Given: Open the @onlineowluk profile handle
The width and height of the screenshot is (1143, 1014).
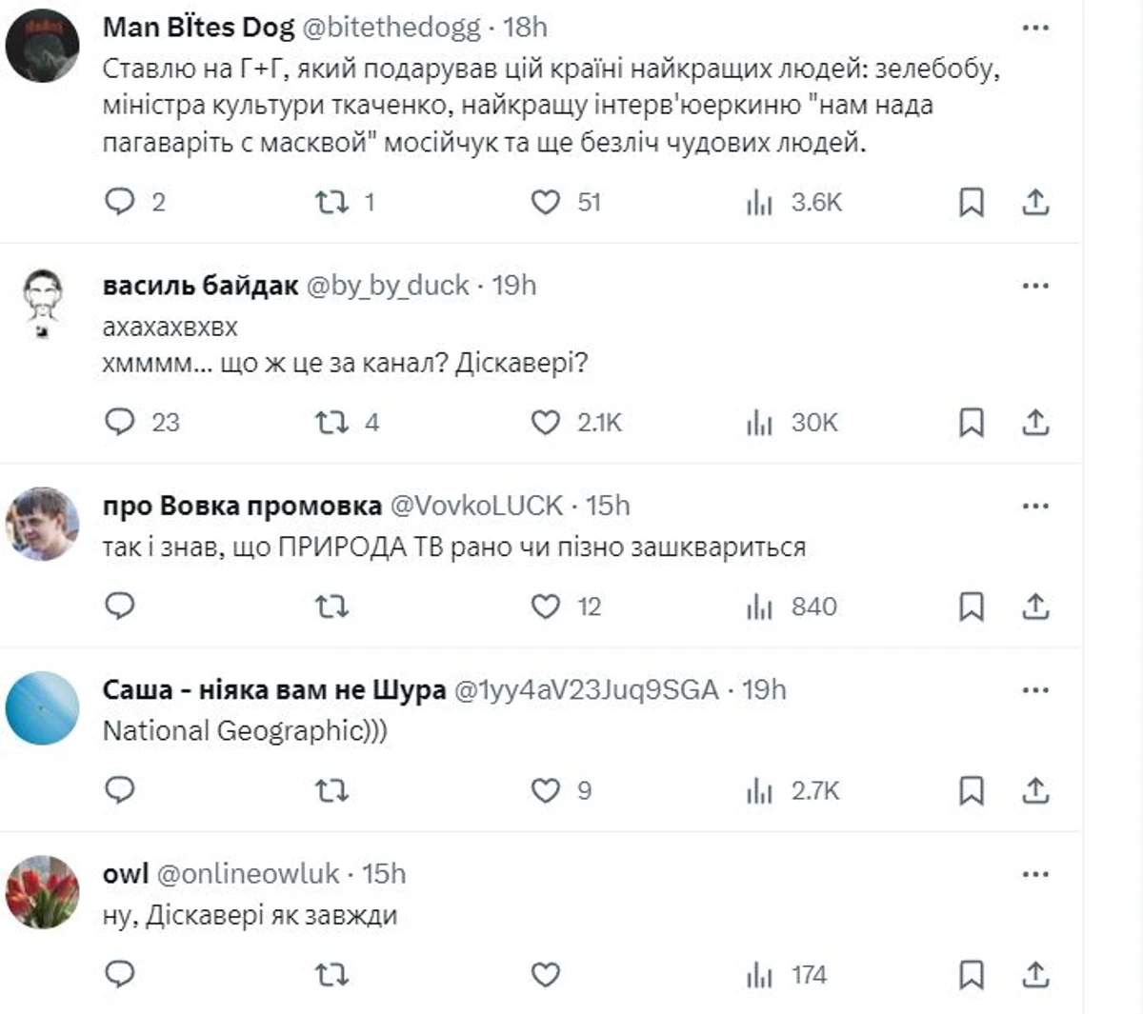Looking at the screenshot, I should click(248, 874).
